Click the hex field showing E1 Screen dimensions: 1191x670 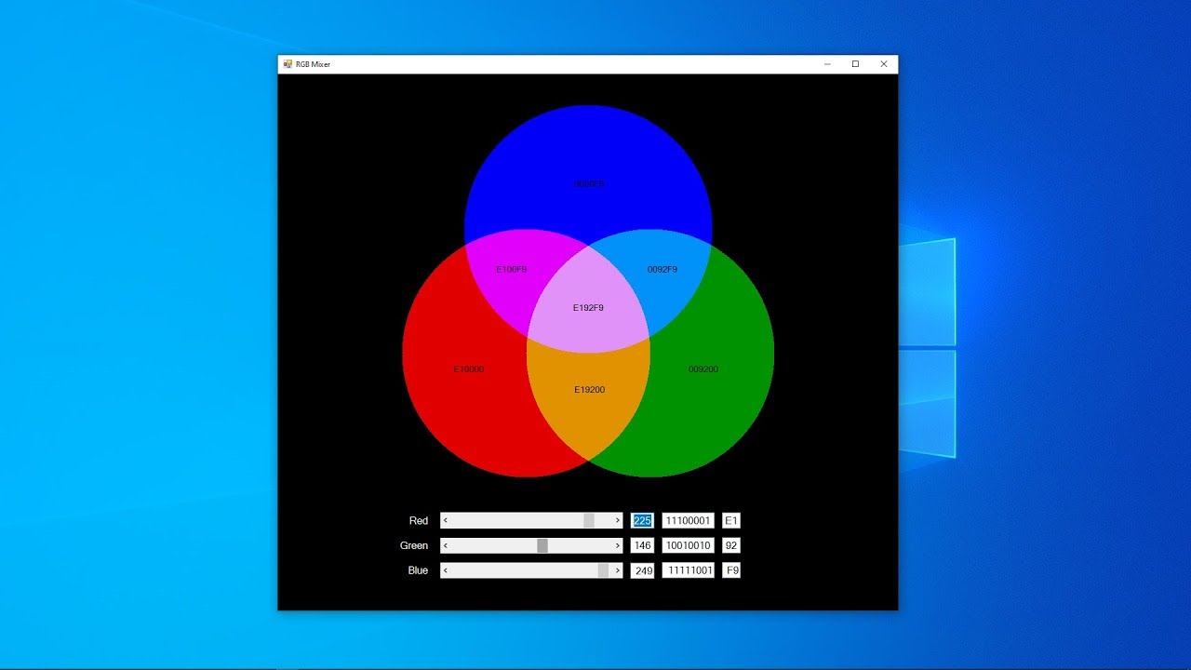pos(730,520)
